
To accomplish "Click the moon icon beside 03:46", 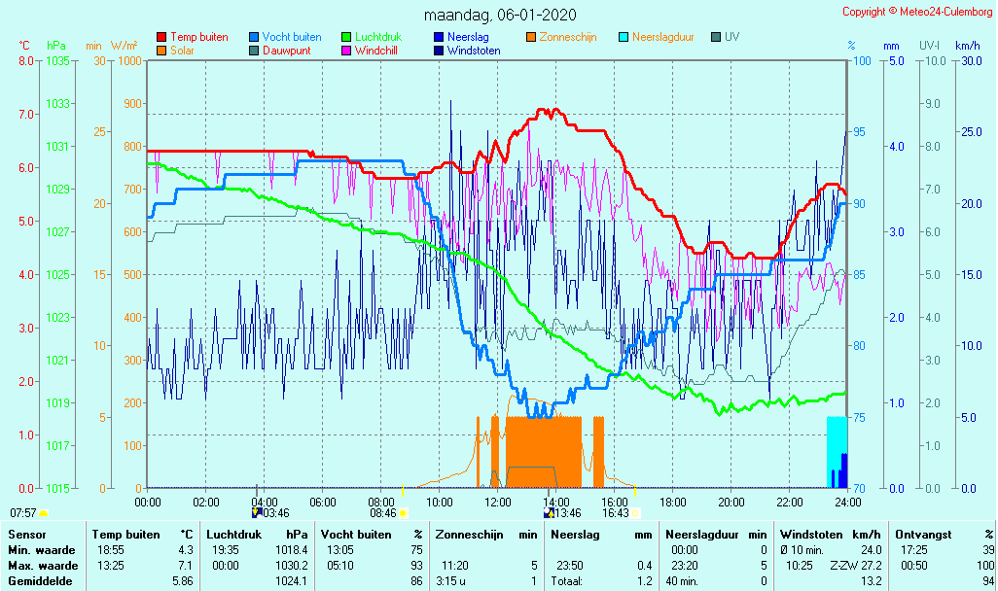I will [257, 513].
